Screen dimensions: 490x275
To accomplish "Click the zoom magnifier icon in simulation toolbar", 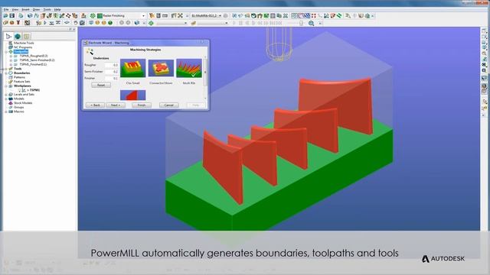I will point(312,23).
